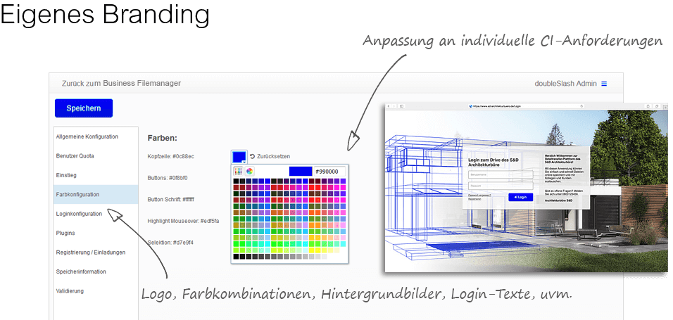The image size is (673, 320).
Task: Click the blue preview swatch beside hex field
Action: click(301, 172)
